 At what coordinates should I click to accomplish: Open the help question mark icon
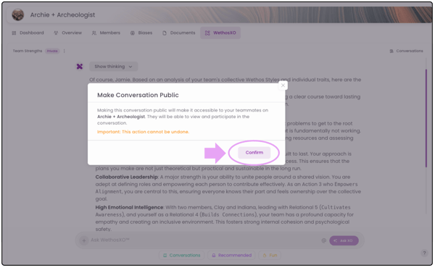(424, 253)
